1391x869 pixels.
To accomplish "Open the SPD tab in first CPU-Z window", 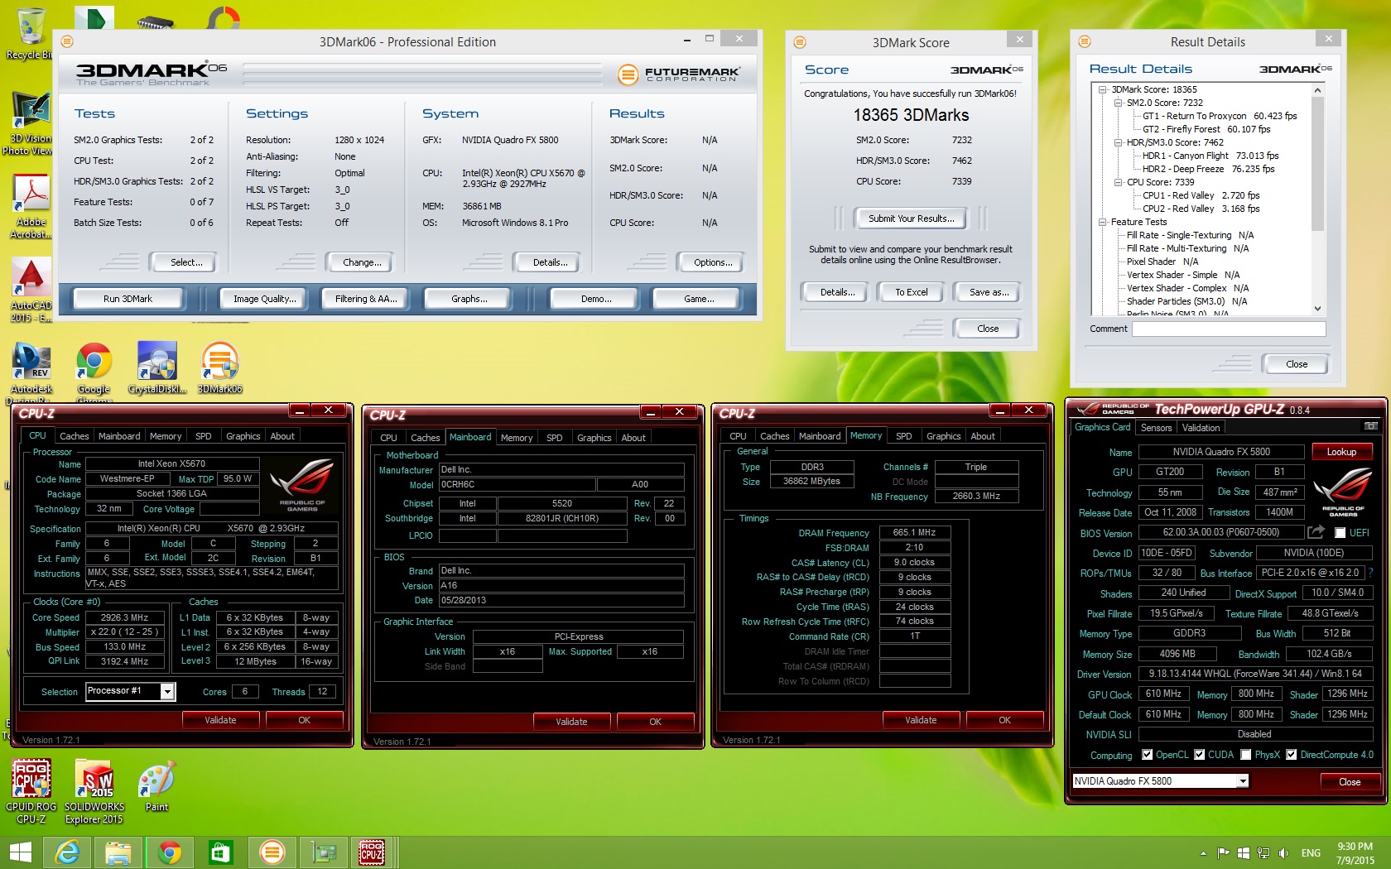I will pyautogui.click(x=203, y=436).
